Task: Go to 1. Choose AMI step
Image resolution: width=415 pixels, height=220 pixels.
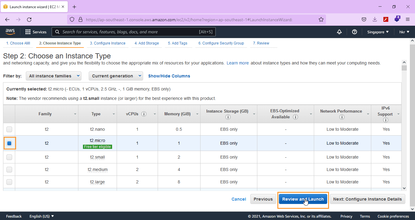Action: tap(18, 43)
